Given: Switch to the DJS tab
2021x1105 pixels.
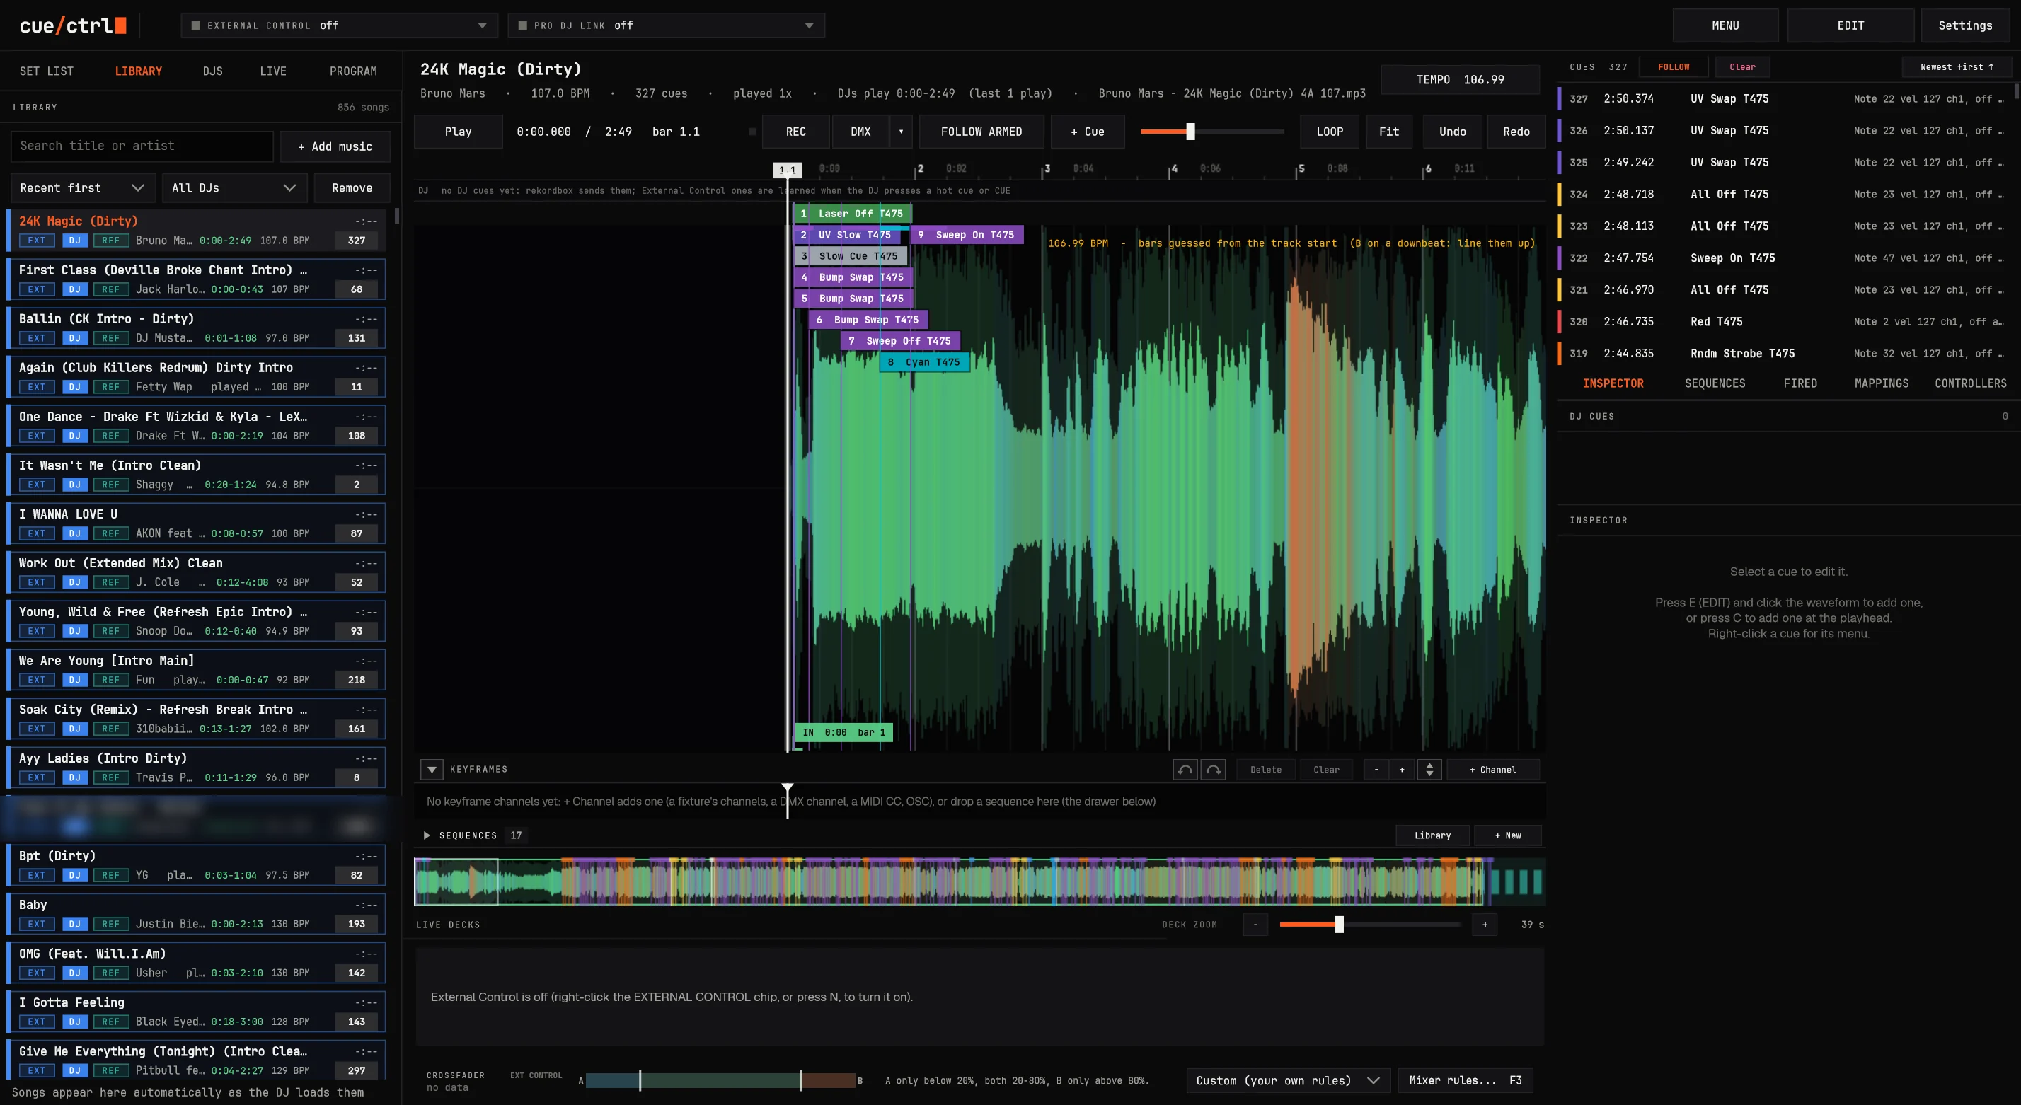Looking at the screenshot, I should [212, 71].
